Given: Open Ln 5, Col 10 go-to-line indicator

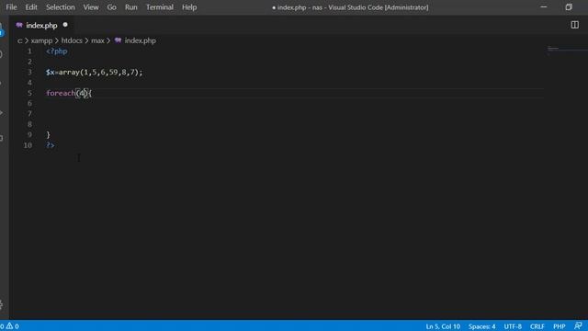Looking at the screenshot, I should click(x=443, y=326).
